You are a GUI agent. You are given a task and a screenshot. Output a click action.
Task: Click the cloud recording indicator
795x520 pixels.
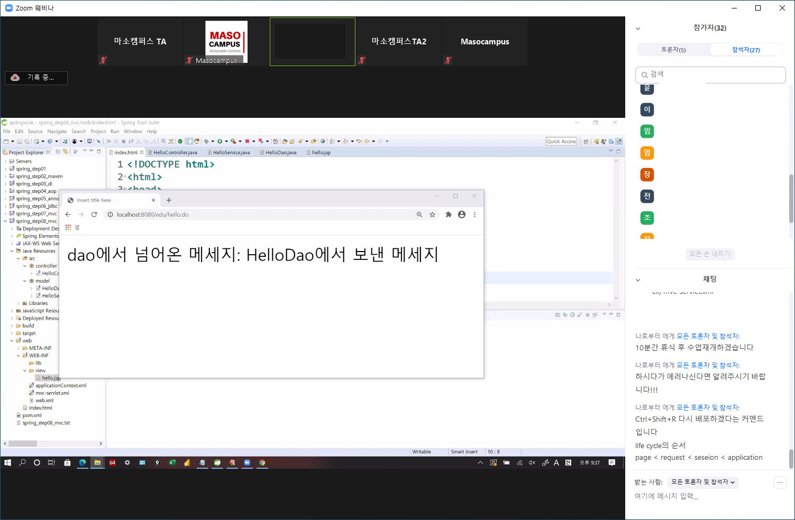36,78
